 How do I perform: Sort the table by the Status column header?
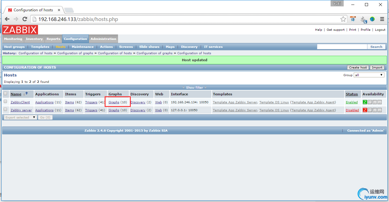tap(352, 94)
